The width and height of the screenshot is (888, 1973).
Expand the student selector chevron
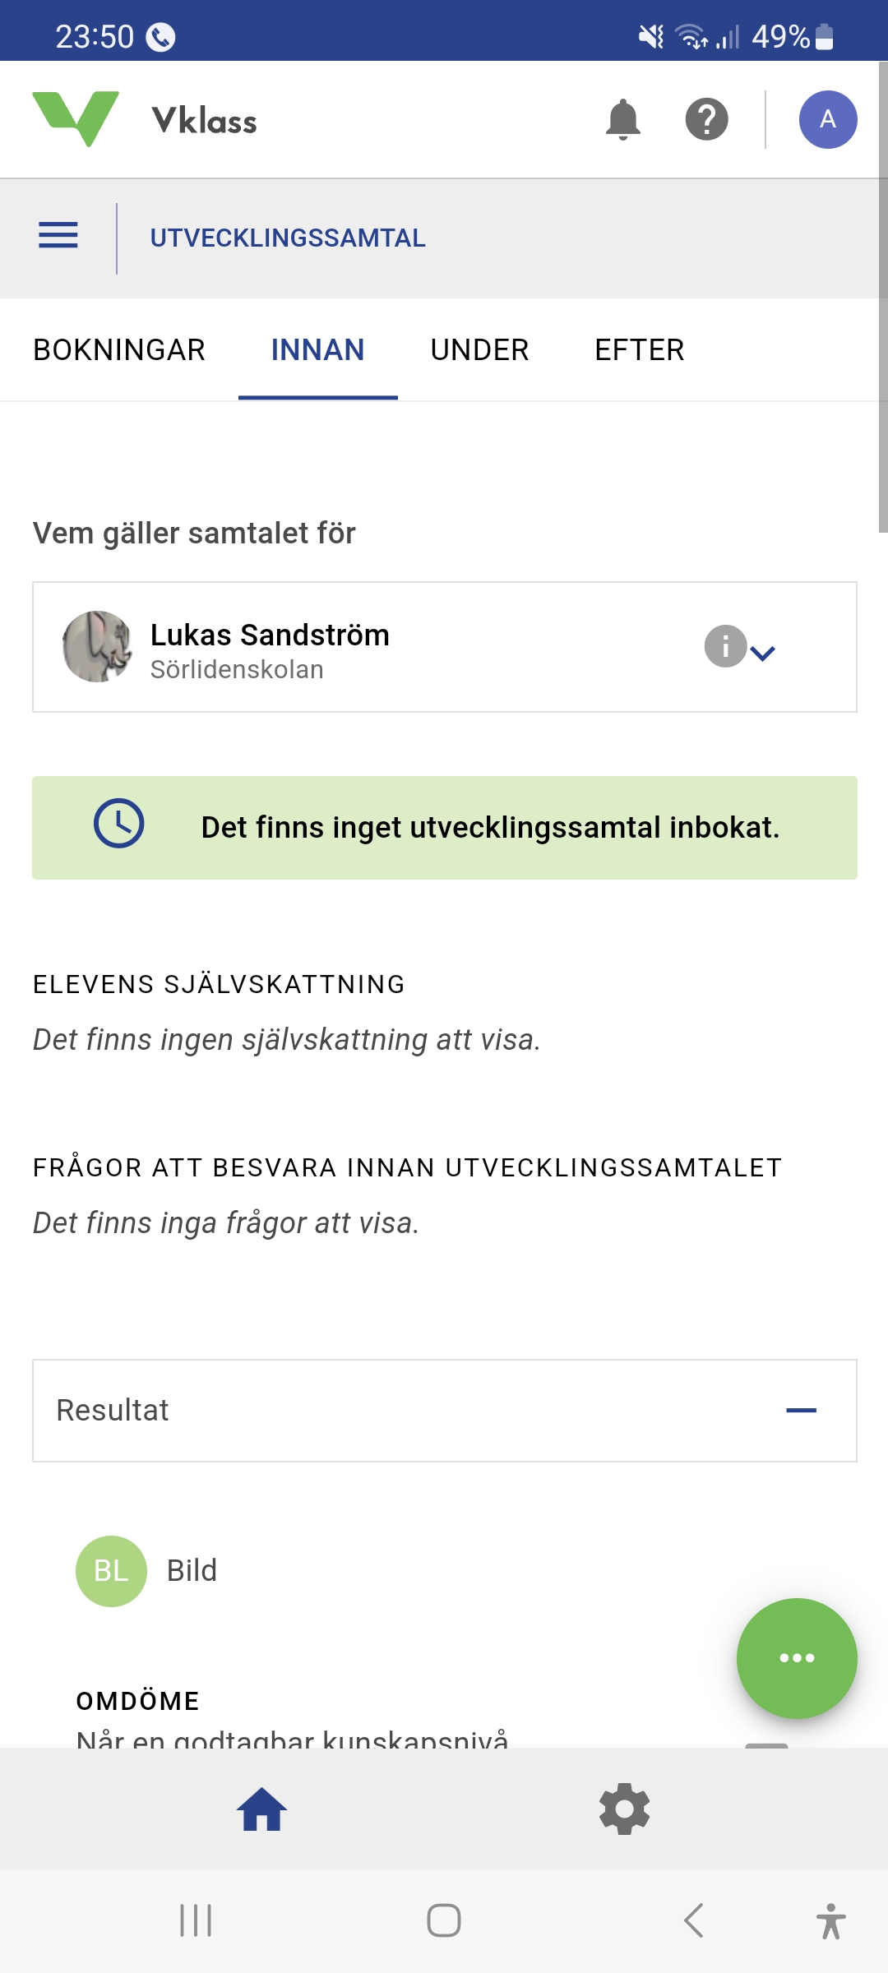[x=764, y=654]
